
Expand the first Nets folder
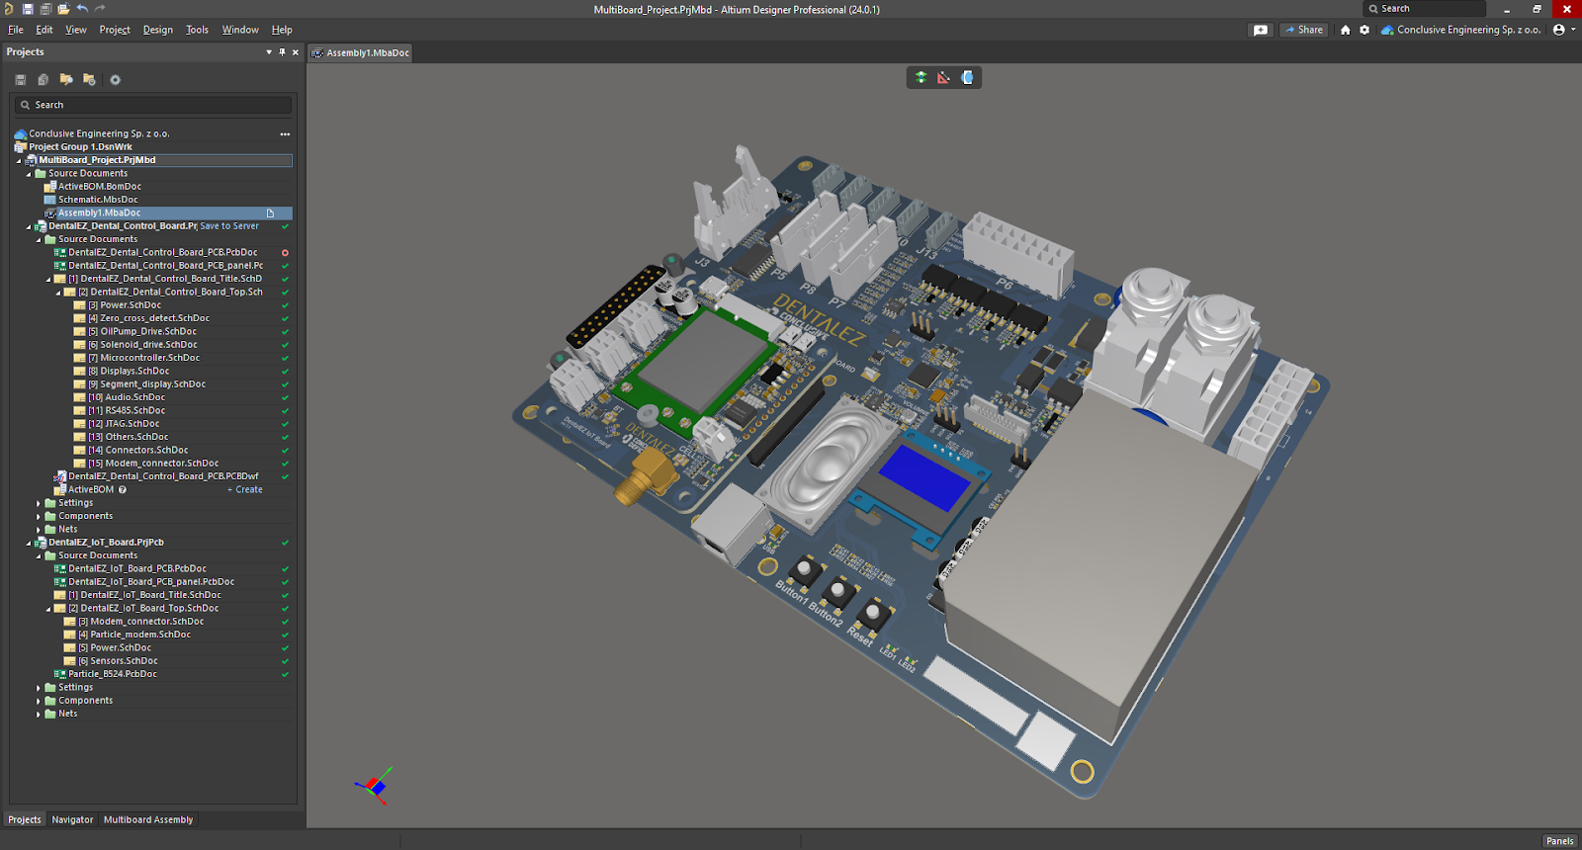39,530
